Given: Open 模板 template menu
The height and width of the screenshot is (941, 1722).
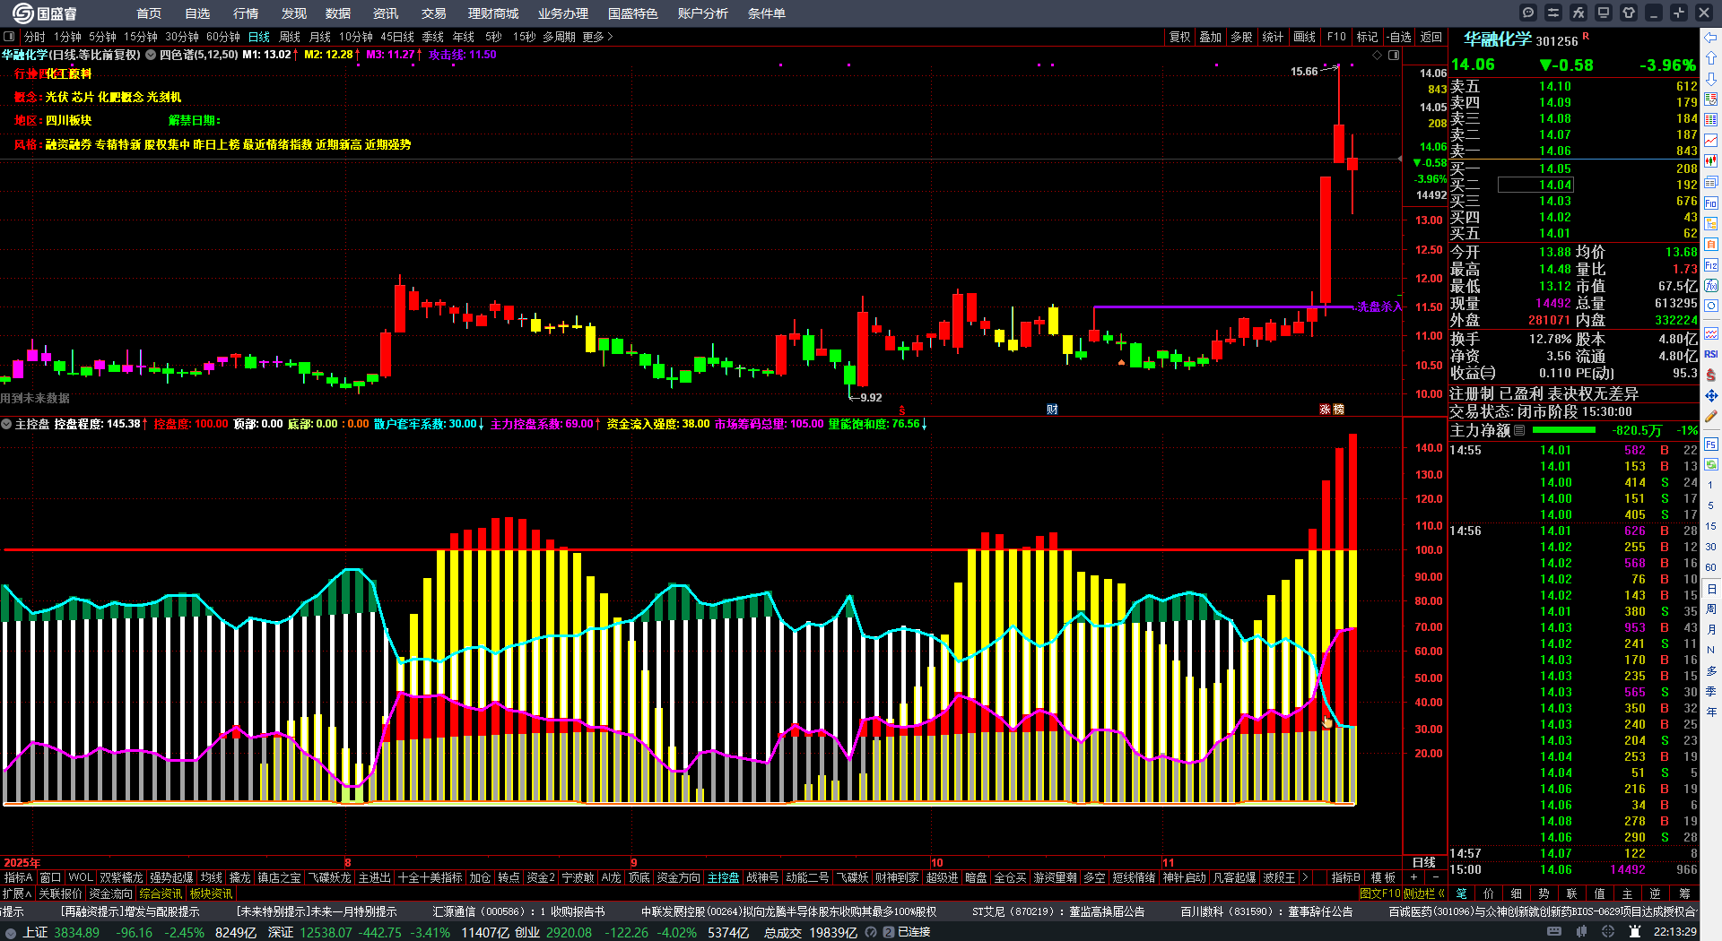Looking at the screenshot, I should click(1383, 877).
